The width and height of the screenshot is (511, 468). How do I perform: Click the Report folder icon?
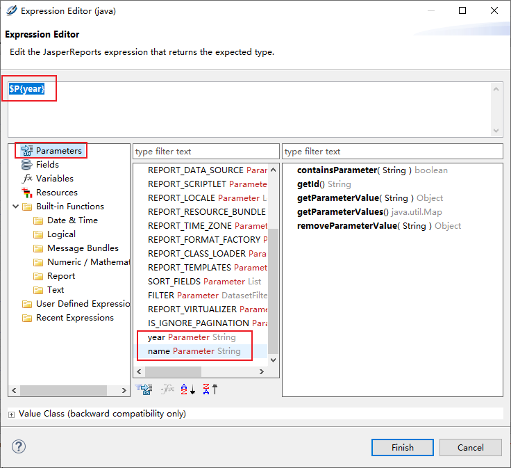tap(38, 277)
